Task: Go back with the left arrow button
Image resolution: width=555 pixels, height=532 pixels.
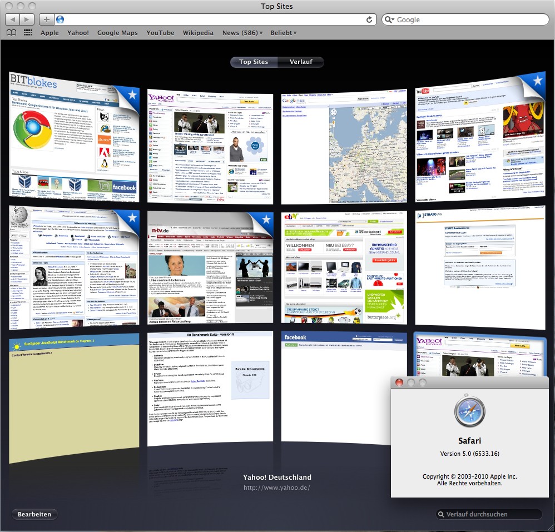Action: (x=13, y=19)
